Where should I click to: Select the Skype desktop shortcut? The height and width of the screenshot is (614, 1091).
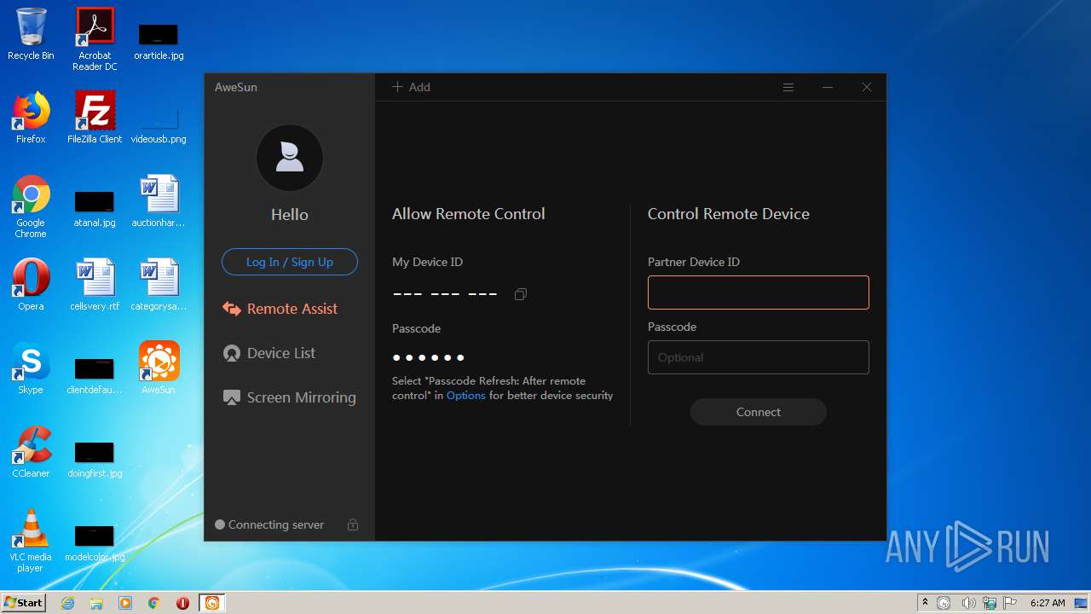point(31,368)
